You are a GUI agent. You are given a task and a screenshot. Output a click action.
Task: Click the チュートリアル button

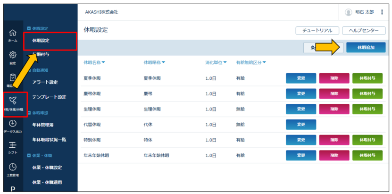(317, 31)
